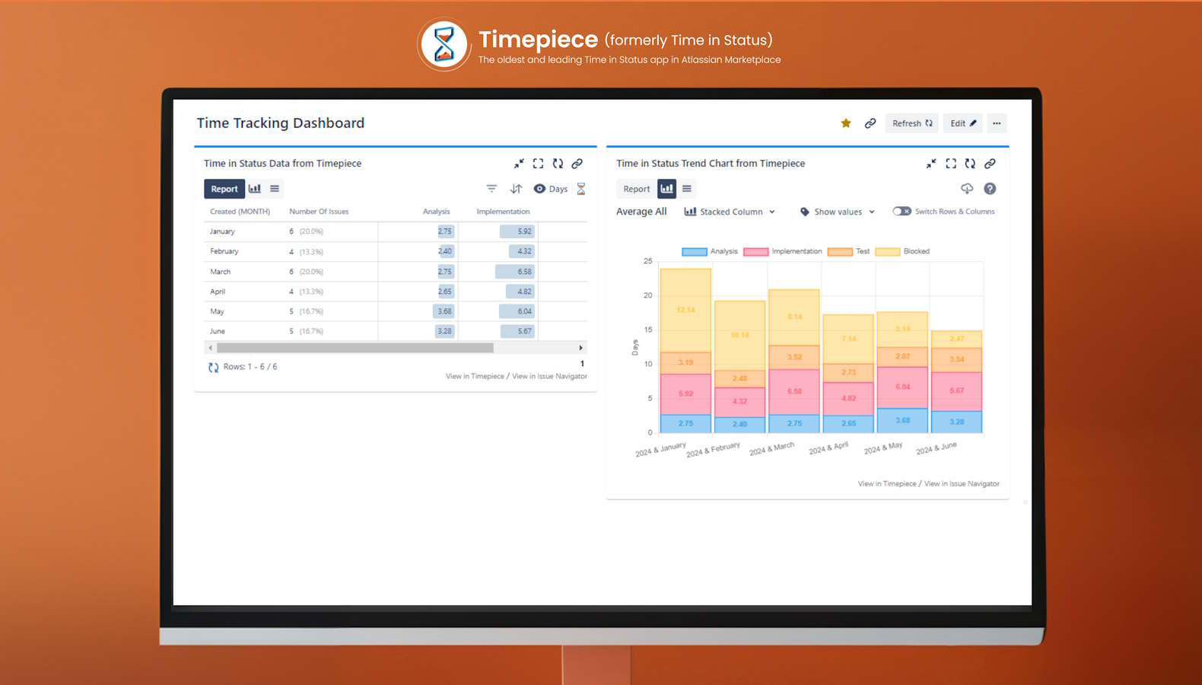This screenshot has height=685, width=1202.
Task: Toggle the Blocked series in chart legend
Action: [902, 251]
